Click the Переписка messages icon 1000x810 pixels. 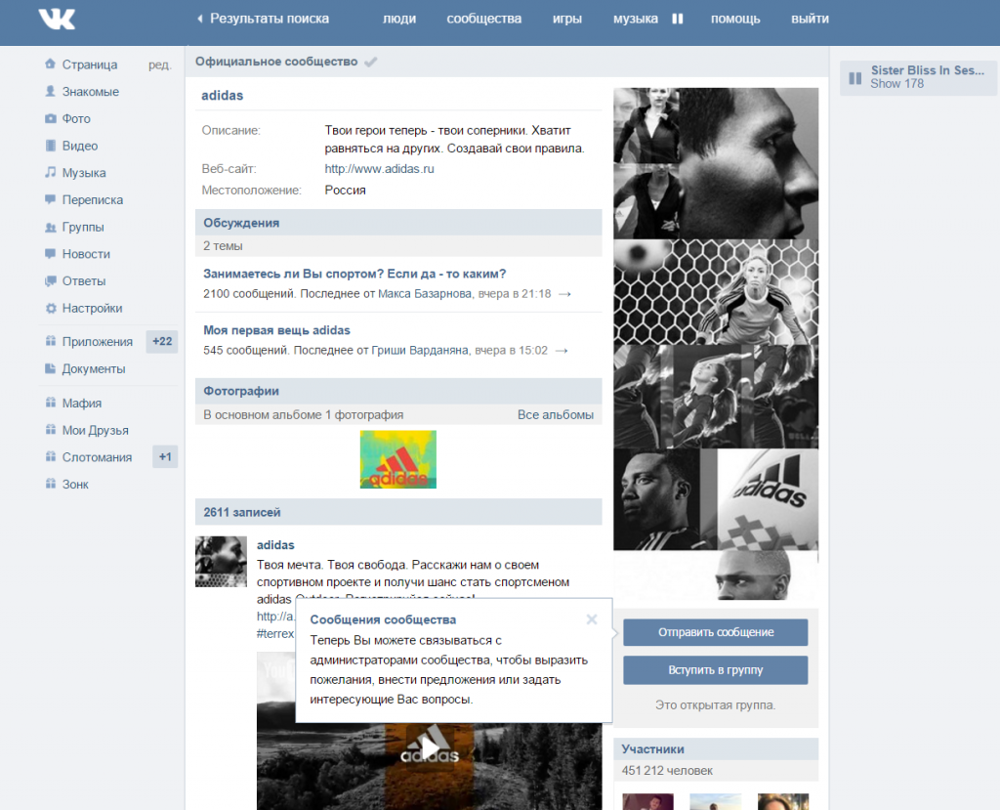click(51, 200)
